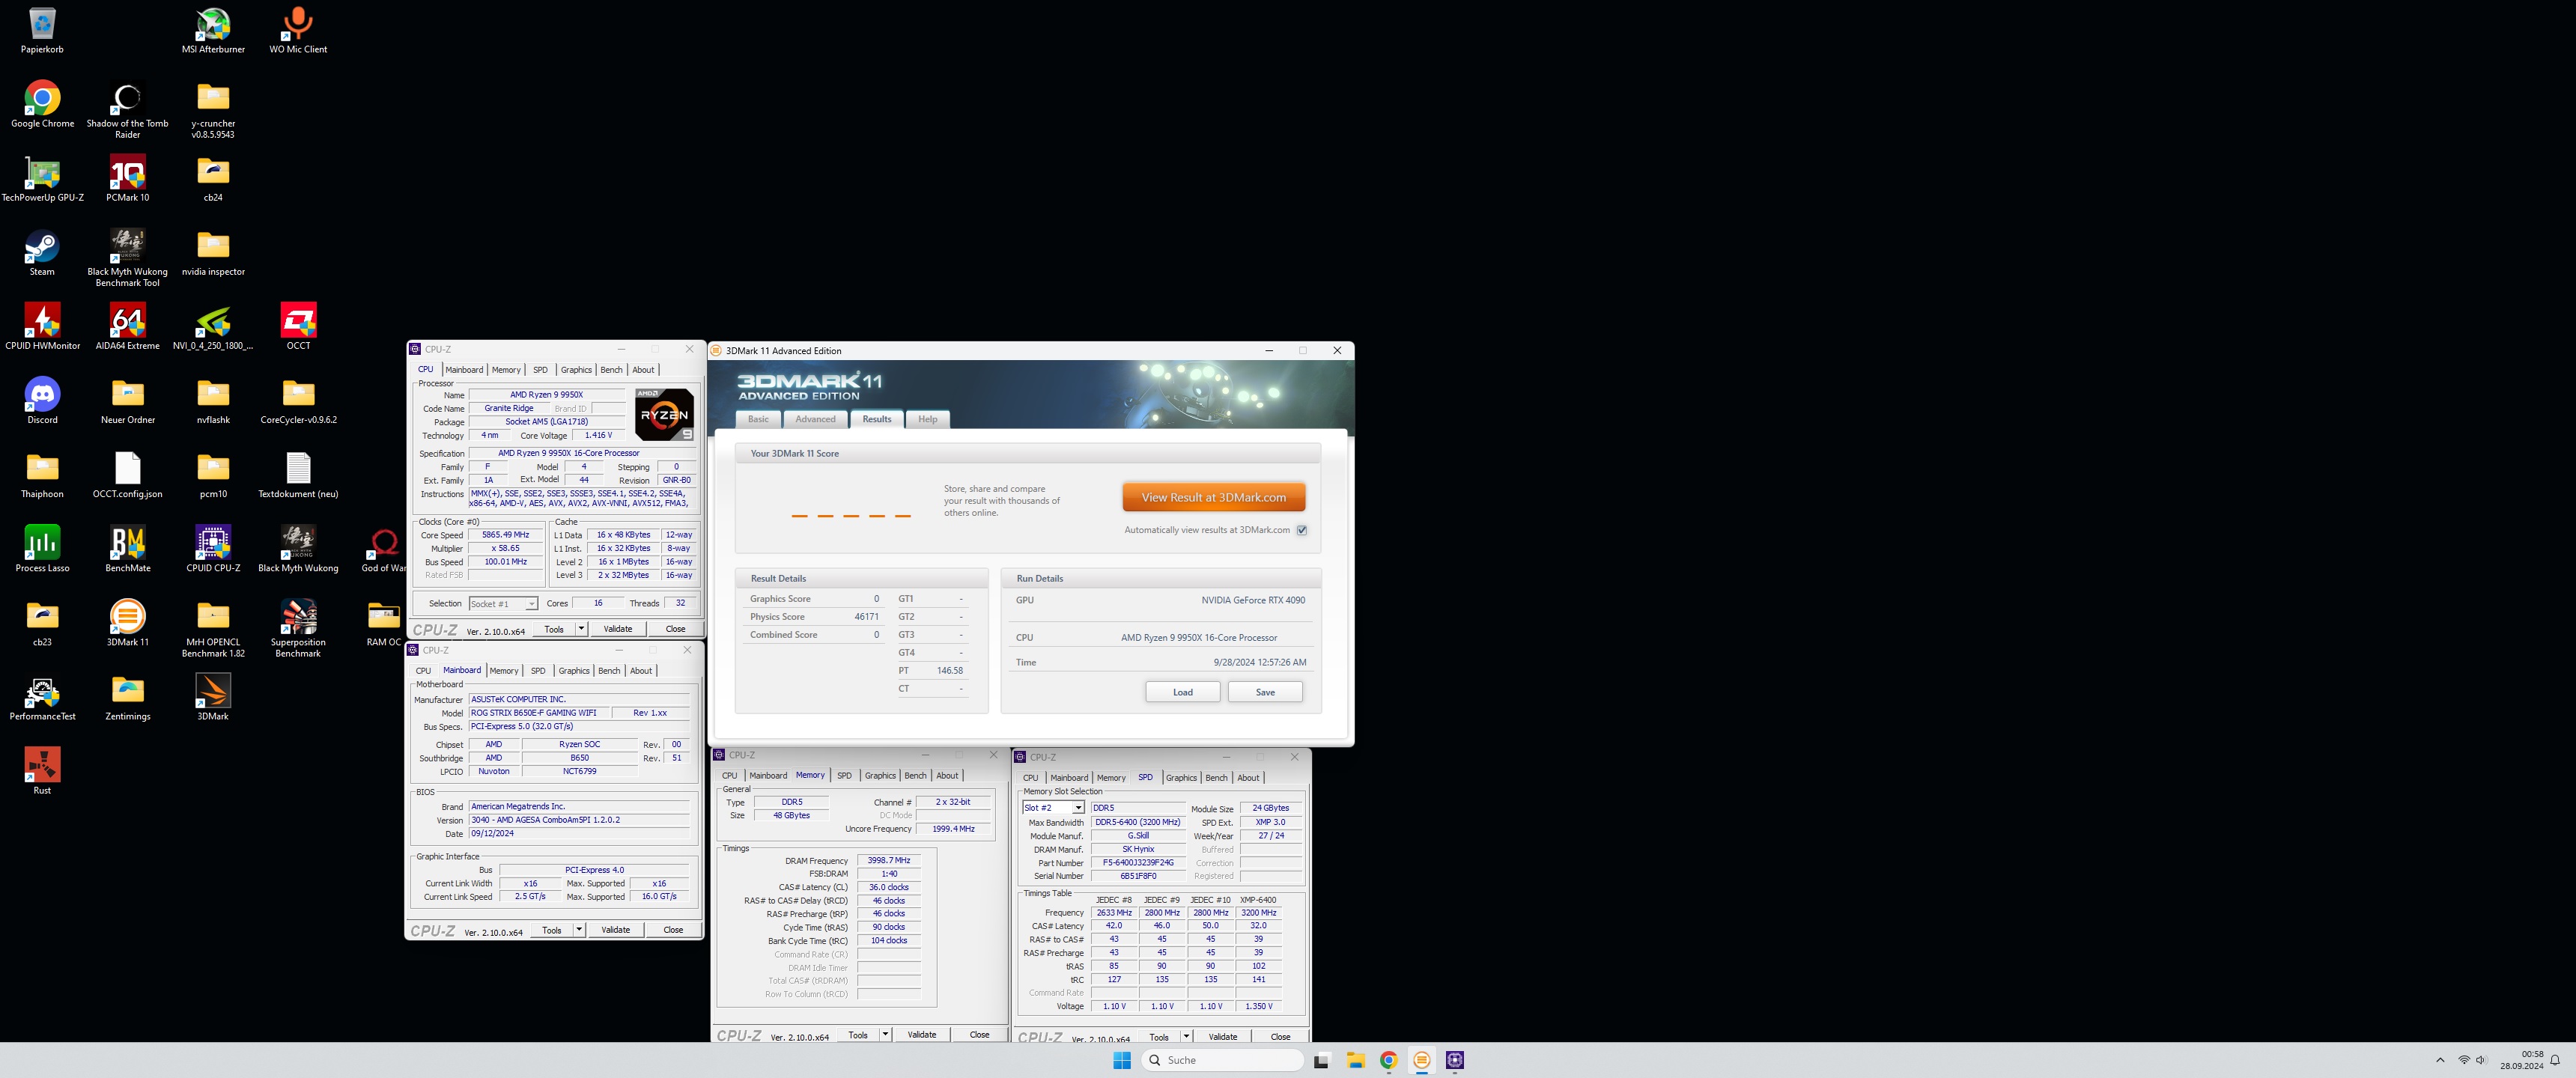Open Superposition Benchmark desktop icon
The image size is (2576, 1078).
(298, 627)
